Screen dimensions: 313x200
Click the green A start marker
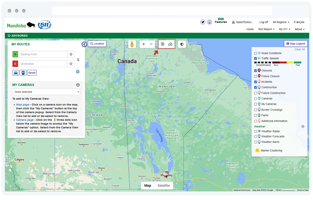click(15, 54)
